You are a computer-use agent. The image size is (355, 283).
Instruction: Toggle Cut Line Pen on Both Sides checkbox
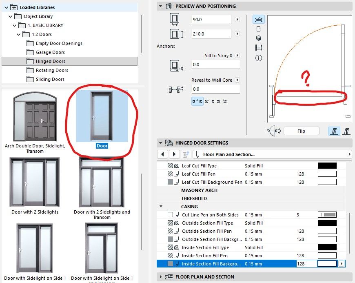tap(170, 215)
